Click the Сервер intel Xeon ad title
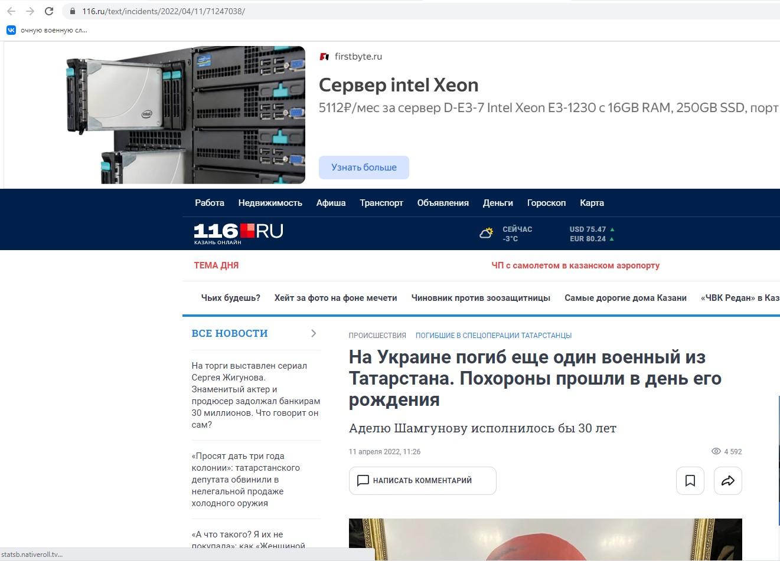Image resolution: width=780 pixels, height=561 pixels. [x=399, y=85]
